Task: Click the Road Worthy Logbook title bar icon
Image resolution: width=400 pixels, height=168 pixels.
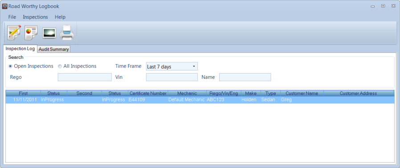Action: (4, 6)
